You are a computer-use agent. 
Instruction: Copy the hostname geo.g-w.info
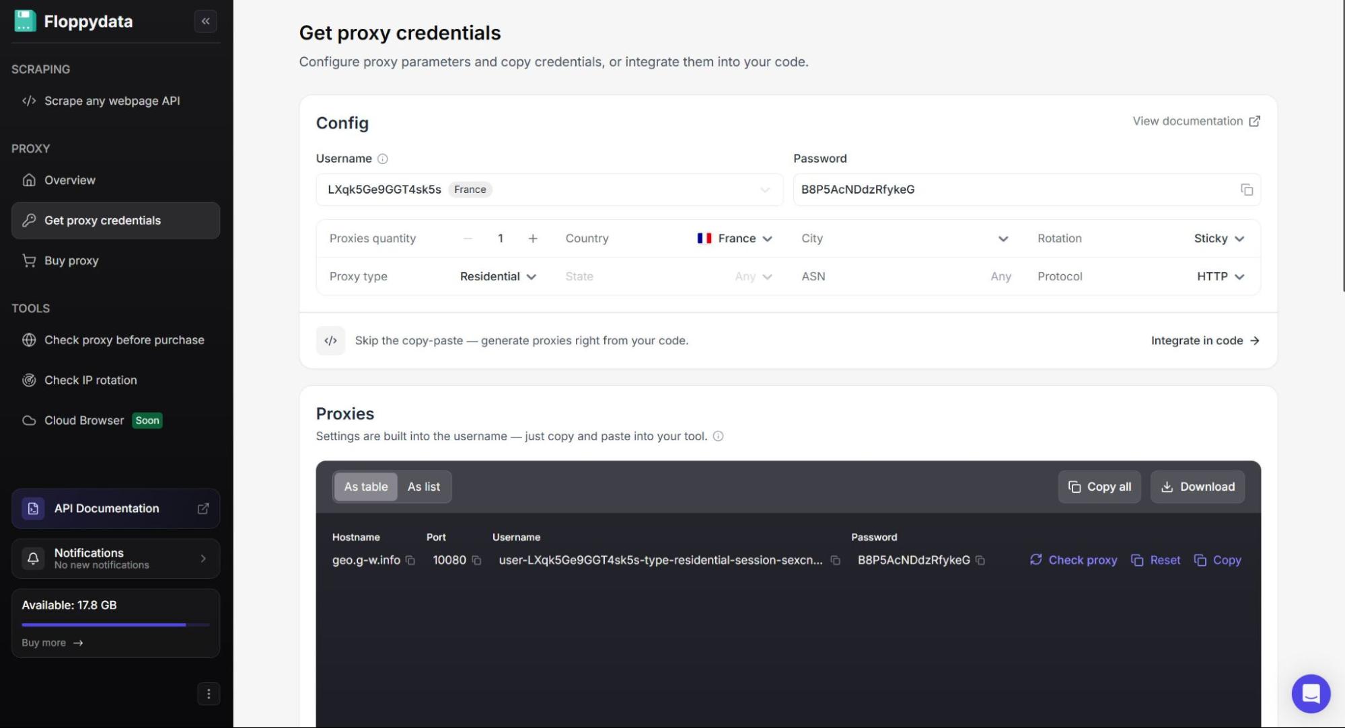click(x=410, y=560)
